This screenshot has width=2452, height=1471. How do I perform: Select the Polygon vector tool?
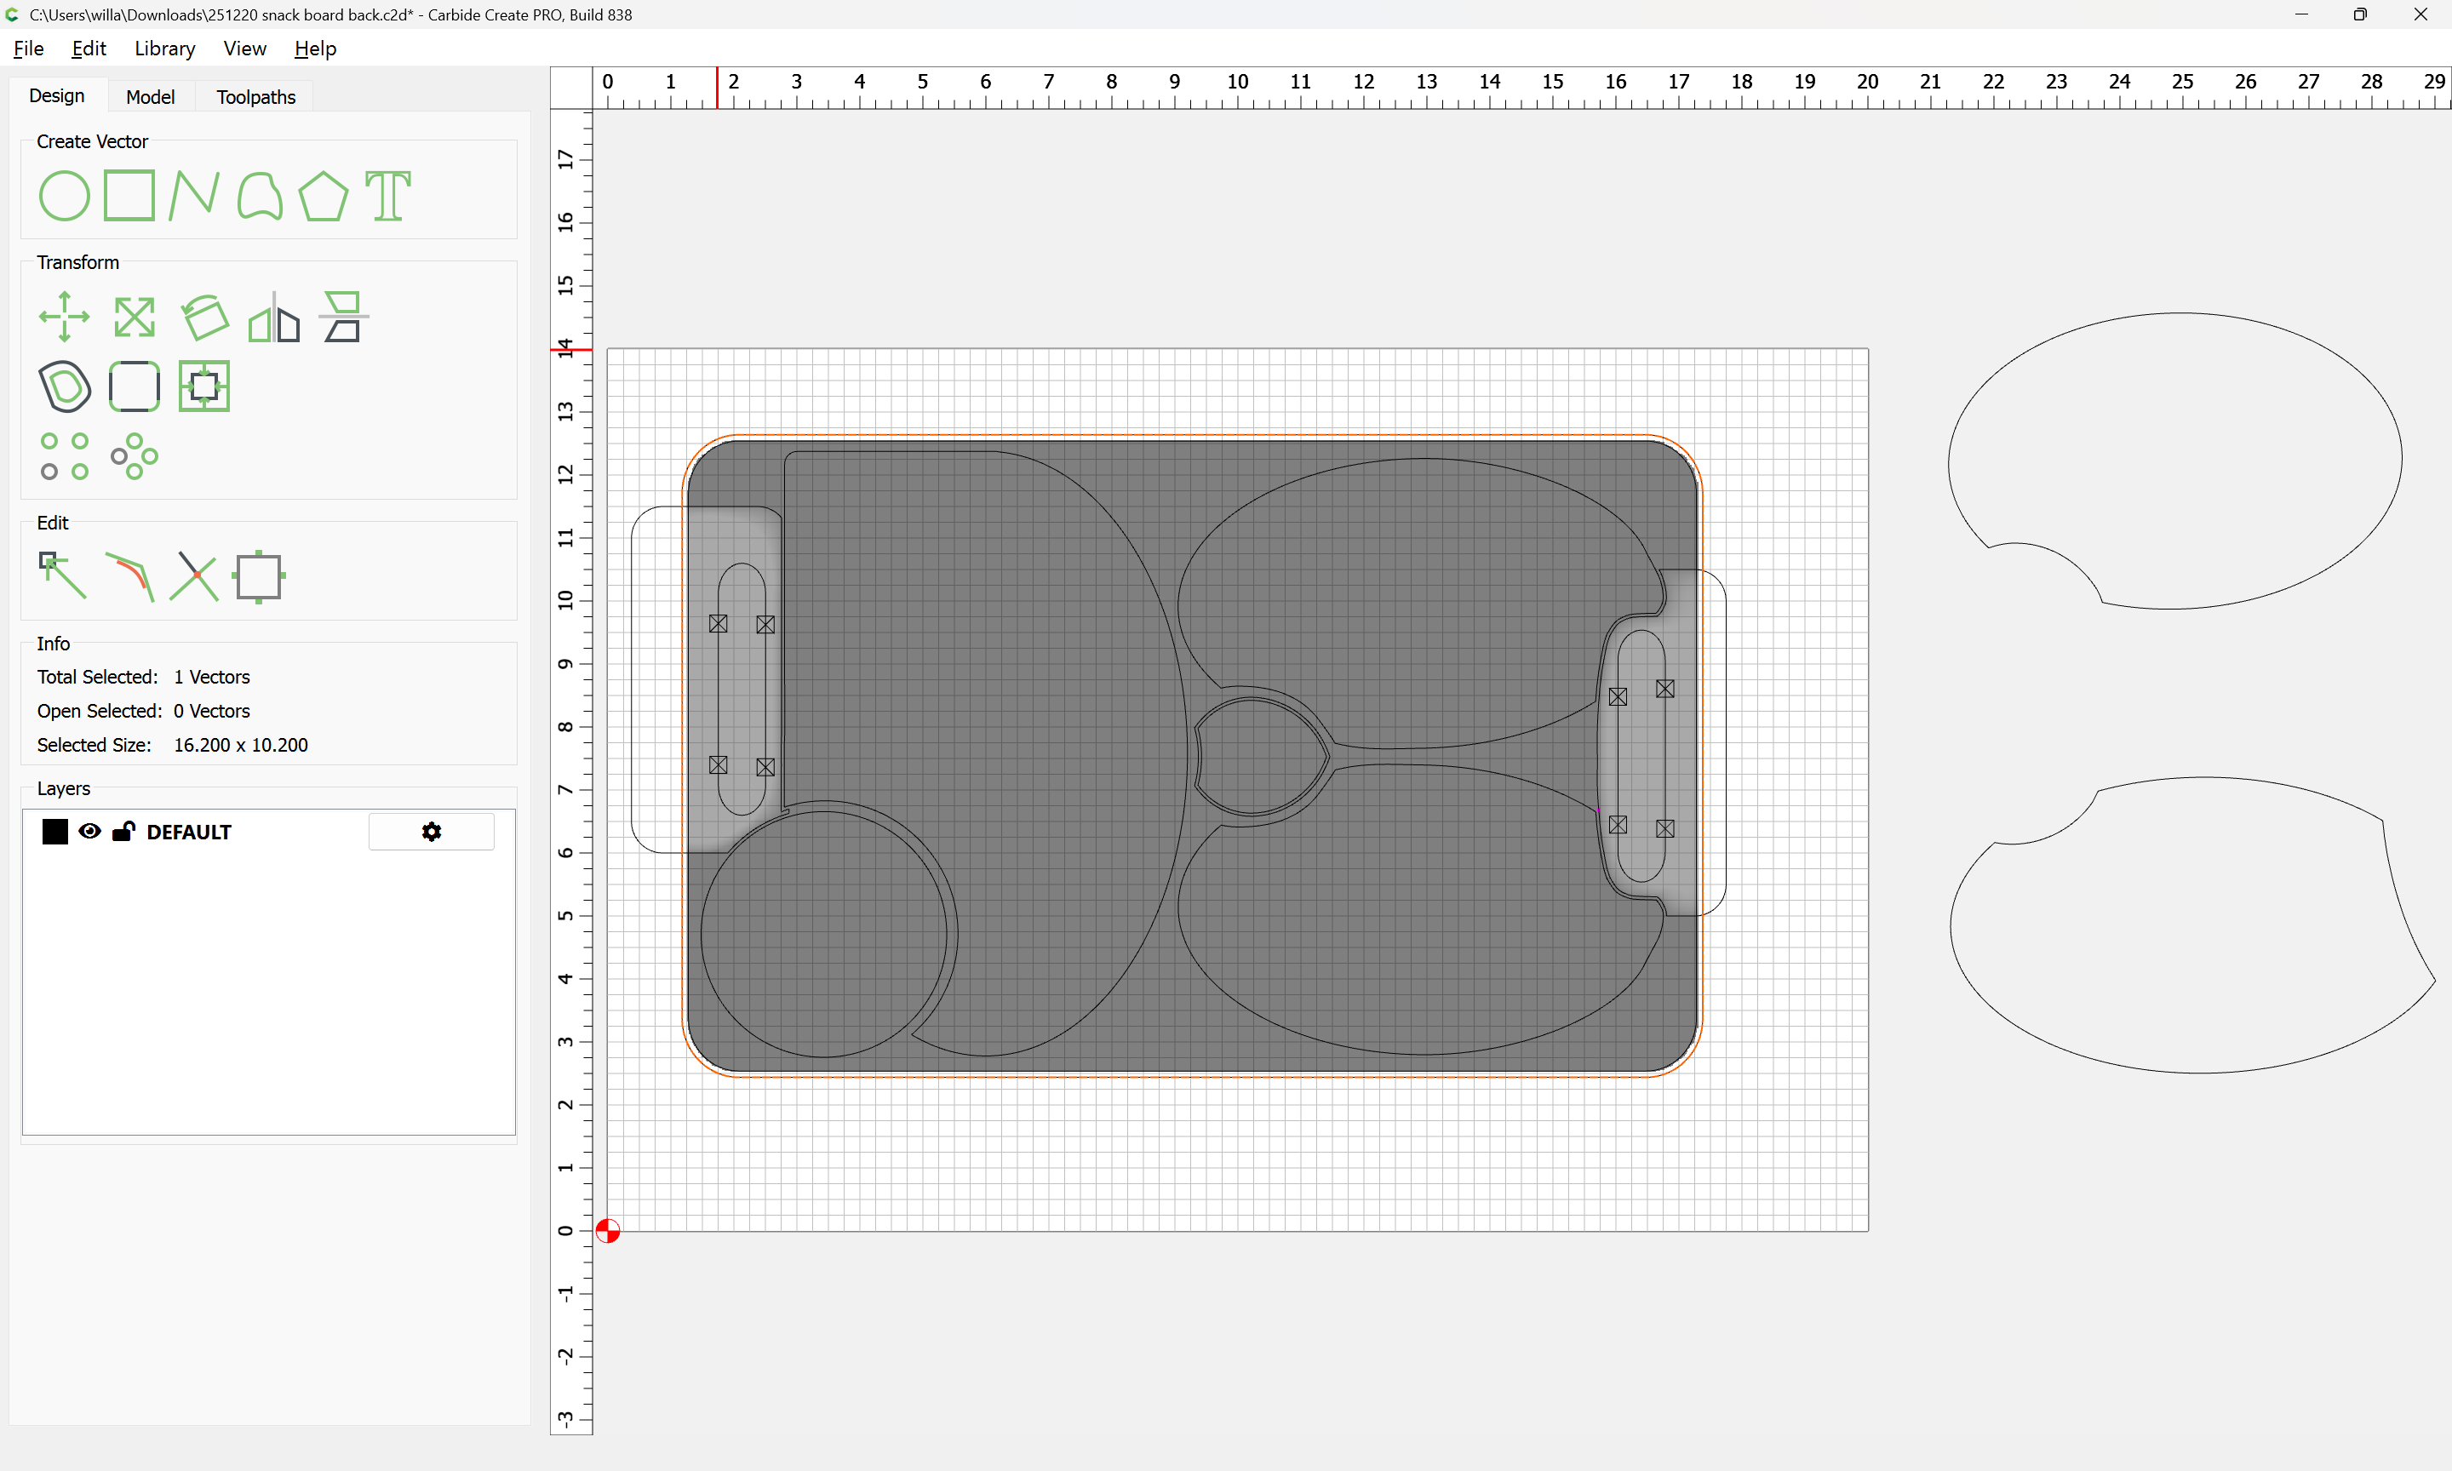323,195
